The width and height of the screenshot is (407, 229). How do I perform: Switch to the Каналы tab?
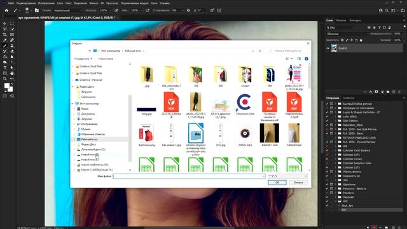click(x=341, y=20)
